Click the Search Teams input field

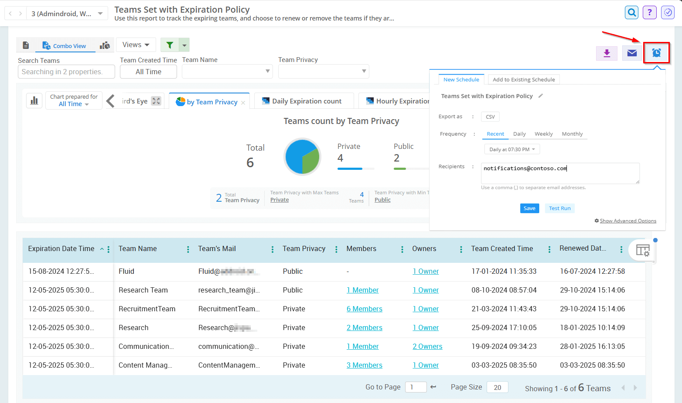tap(66, 72)
